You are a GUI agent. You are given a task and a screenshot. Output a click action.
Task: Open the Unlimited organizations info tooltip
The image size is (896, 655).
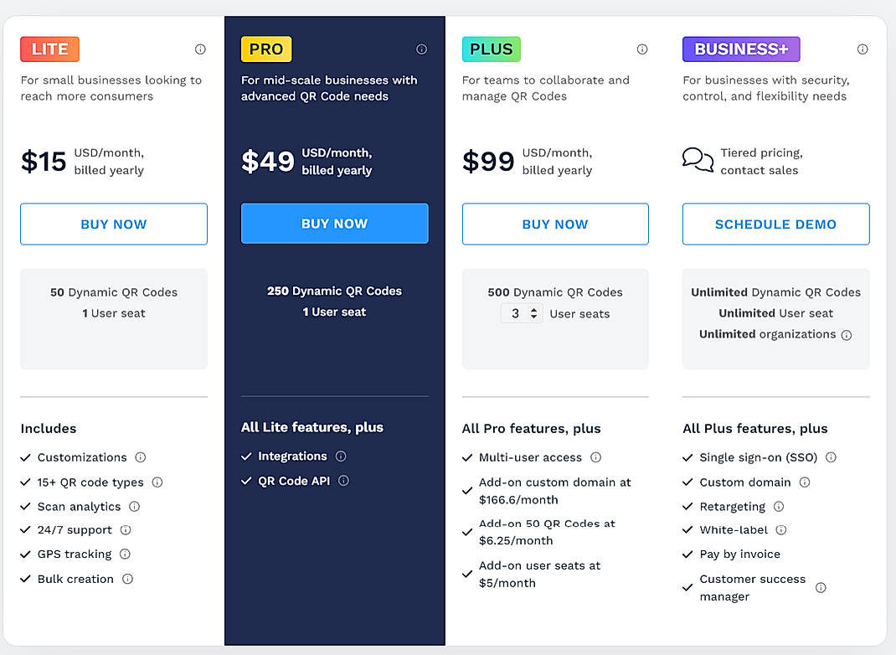pyautogui.click(x=847, y=334)
